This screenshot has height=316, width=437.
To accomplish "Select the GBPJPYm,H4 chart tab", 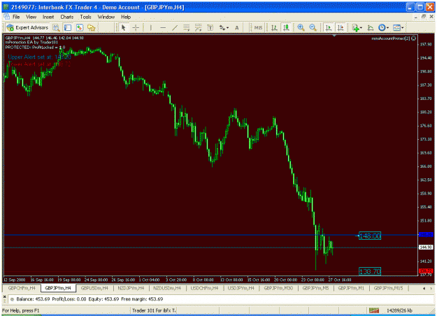I will (x=58, y=288).
